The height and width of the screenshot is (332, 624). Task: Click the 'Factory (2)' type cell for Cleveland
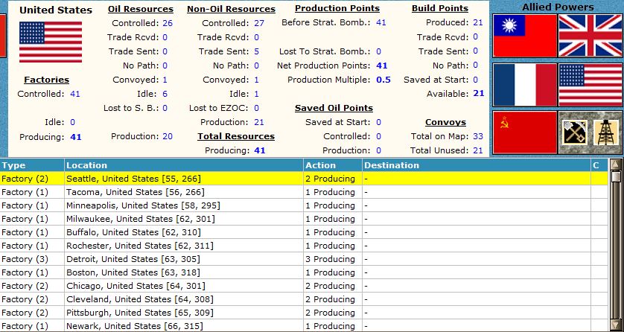32,299
